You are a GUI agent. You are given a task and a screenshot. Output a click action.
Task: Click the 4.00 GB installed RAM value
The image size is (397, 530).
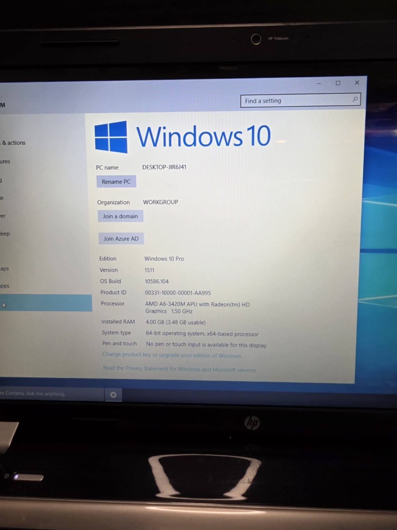click(176, 322)
